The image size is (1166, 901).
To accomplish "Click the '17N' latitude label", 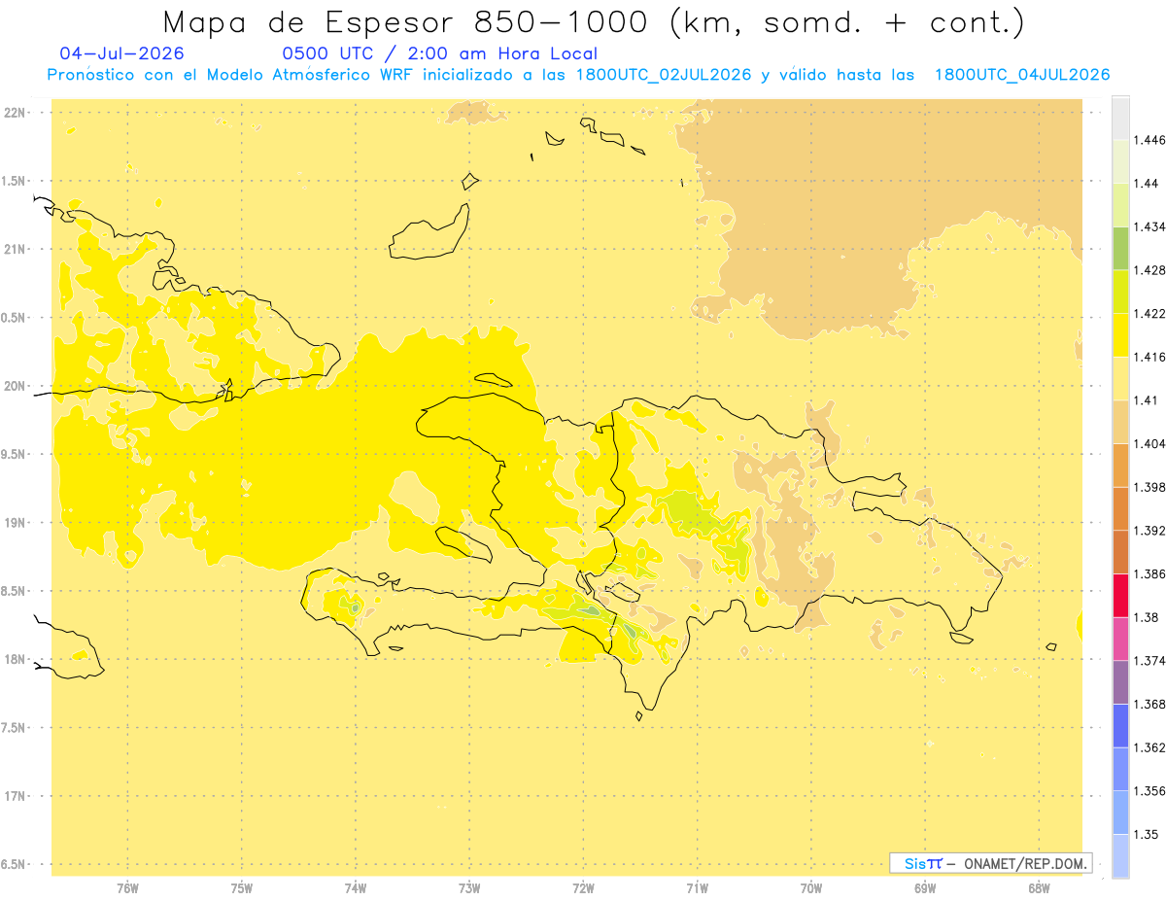I will click(14, 797).
